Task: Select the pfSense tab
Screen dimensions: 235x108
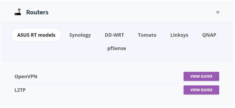Action: [117, 48]
